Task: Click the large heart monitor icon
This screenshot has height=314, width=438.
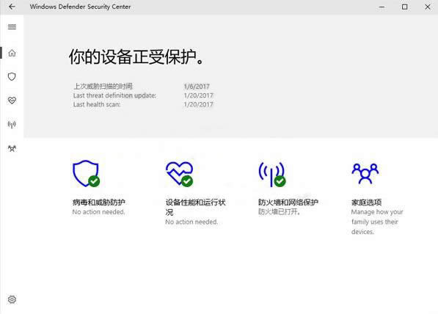Action: pos(179,174)
